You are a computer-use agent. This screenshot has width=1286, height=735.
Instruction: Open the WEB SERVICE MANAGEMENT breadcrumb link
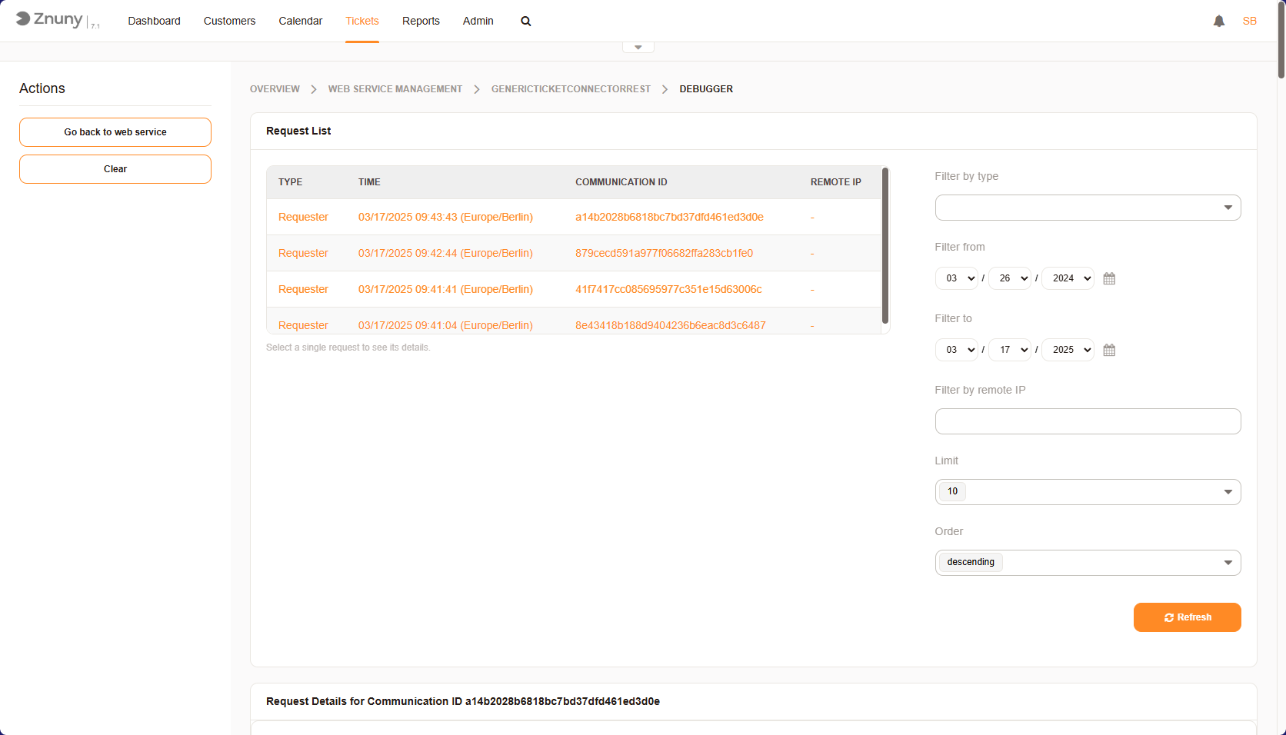point(395,88)
